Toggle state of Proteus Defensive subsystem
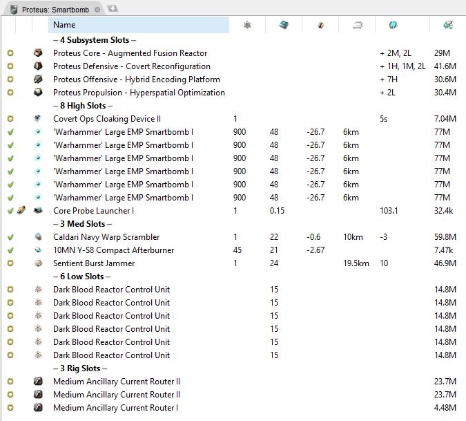The width and height of the screenshot is (466, 421). point(10,66)
